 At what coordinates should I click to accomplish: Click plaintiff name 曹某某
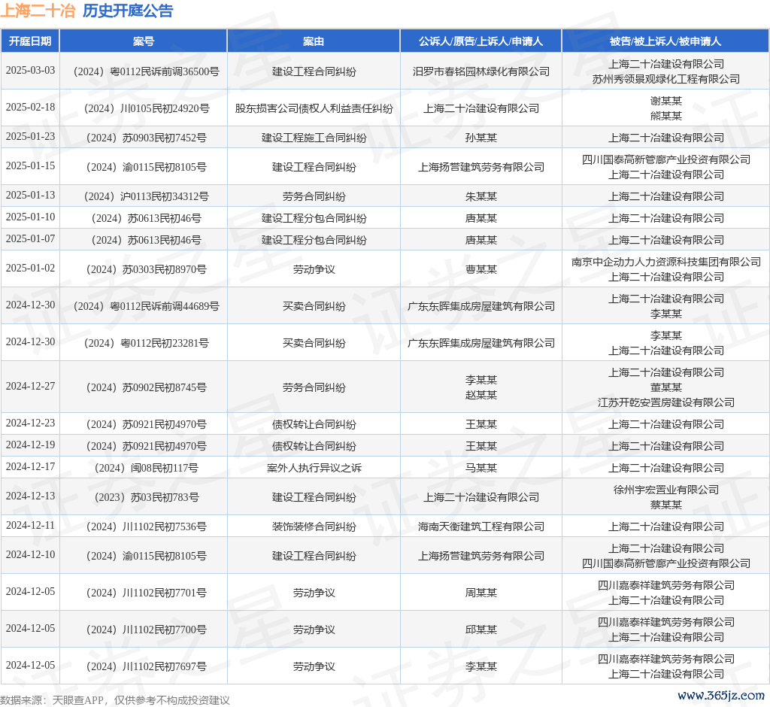click(x=480, y=270)
